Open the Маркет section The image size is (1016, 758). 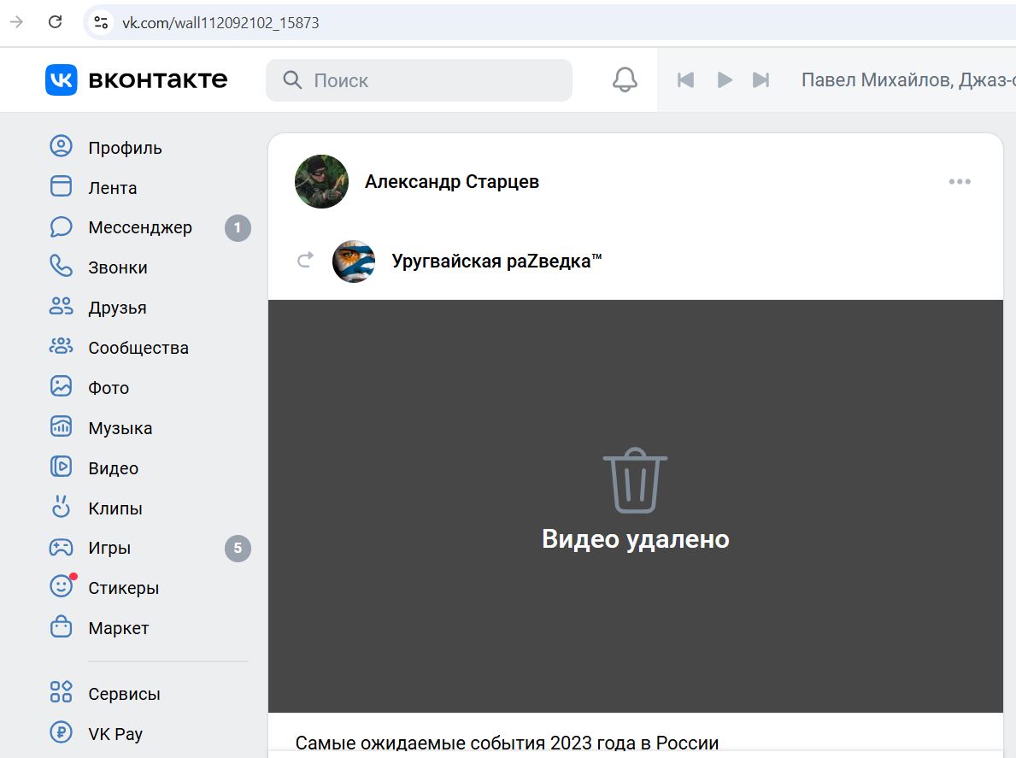coord(119,628)
